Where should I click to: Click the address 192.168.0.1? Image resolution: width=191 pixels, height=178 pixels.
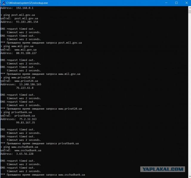(x=25, y=8)
